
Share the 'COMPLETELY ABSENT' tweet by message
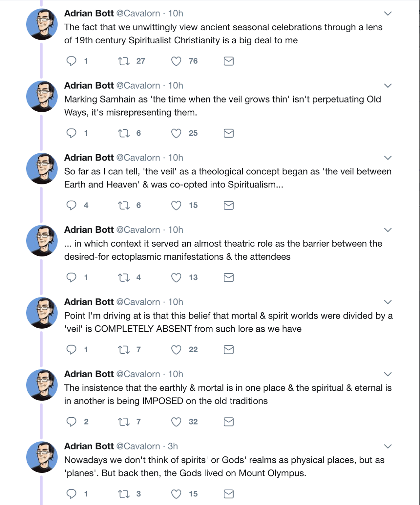[228, 350]
